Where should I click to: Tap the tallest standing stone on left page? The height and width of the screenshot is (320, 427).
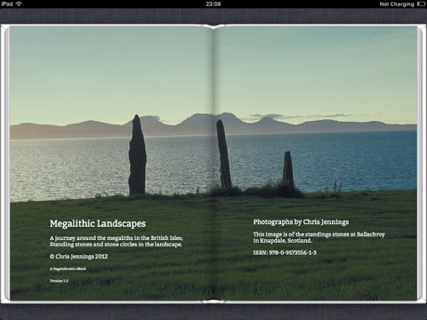click(x=137, y=155)
